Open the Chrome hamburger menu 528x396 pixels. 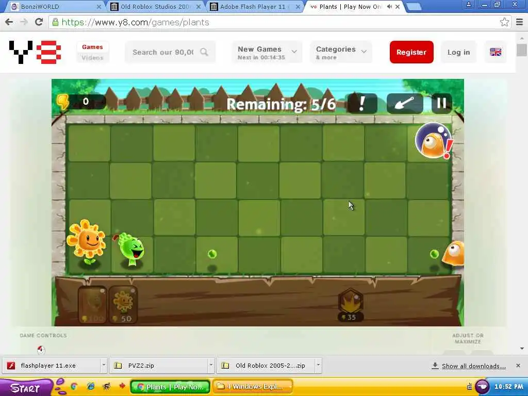(x=520, y=22)
